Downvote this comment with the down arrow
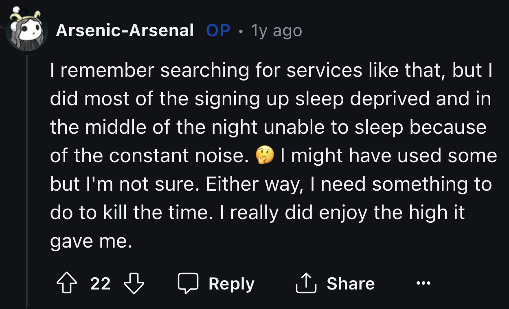Viewport: 509px width, 309px height. point(134,283)
